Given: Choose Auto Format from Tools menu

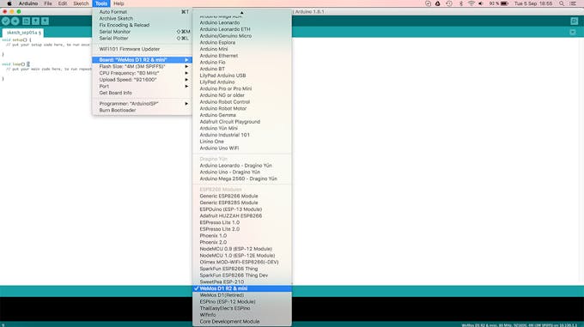Looking at the screenshot, I should 142,12.
